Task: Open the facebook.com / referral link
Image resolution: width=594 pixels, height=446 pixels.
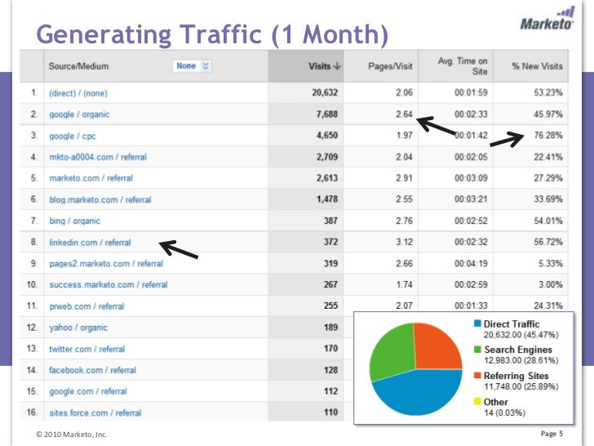Action: pyautogui.click(x=92, y=370)
